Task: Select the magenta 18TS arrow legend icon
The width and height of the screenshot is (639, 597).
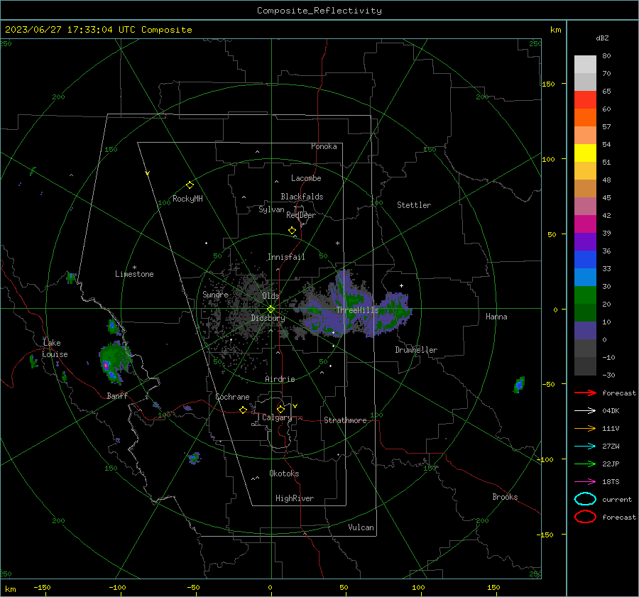Action: click(x=585, y=482)
